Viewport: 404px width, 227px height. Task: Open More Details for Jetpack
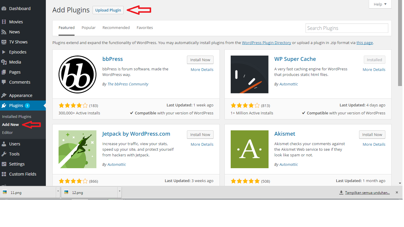pyautogui.click(x=202, y=145)
